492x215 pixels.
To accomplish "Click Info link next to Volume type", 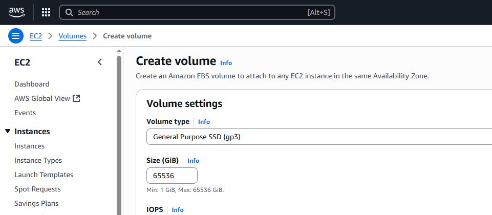I will [204, 122].
